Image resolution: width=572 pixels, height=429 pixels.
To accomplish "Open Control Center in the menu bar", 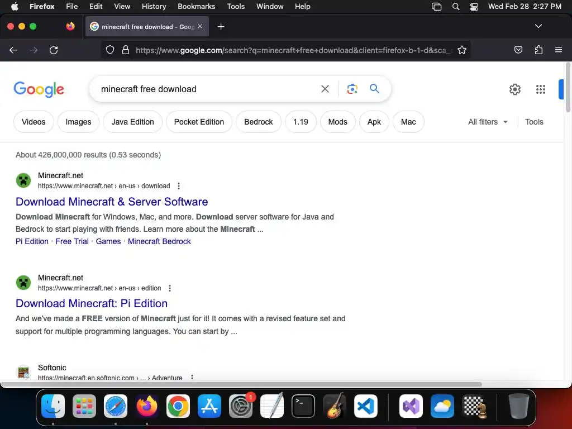I will pyautogui.click(x=474, y=6).
